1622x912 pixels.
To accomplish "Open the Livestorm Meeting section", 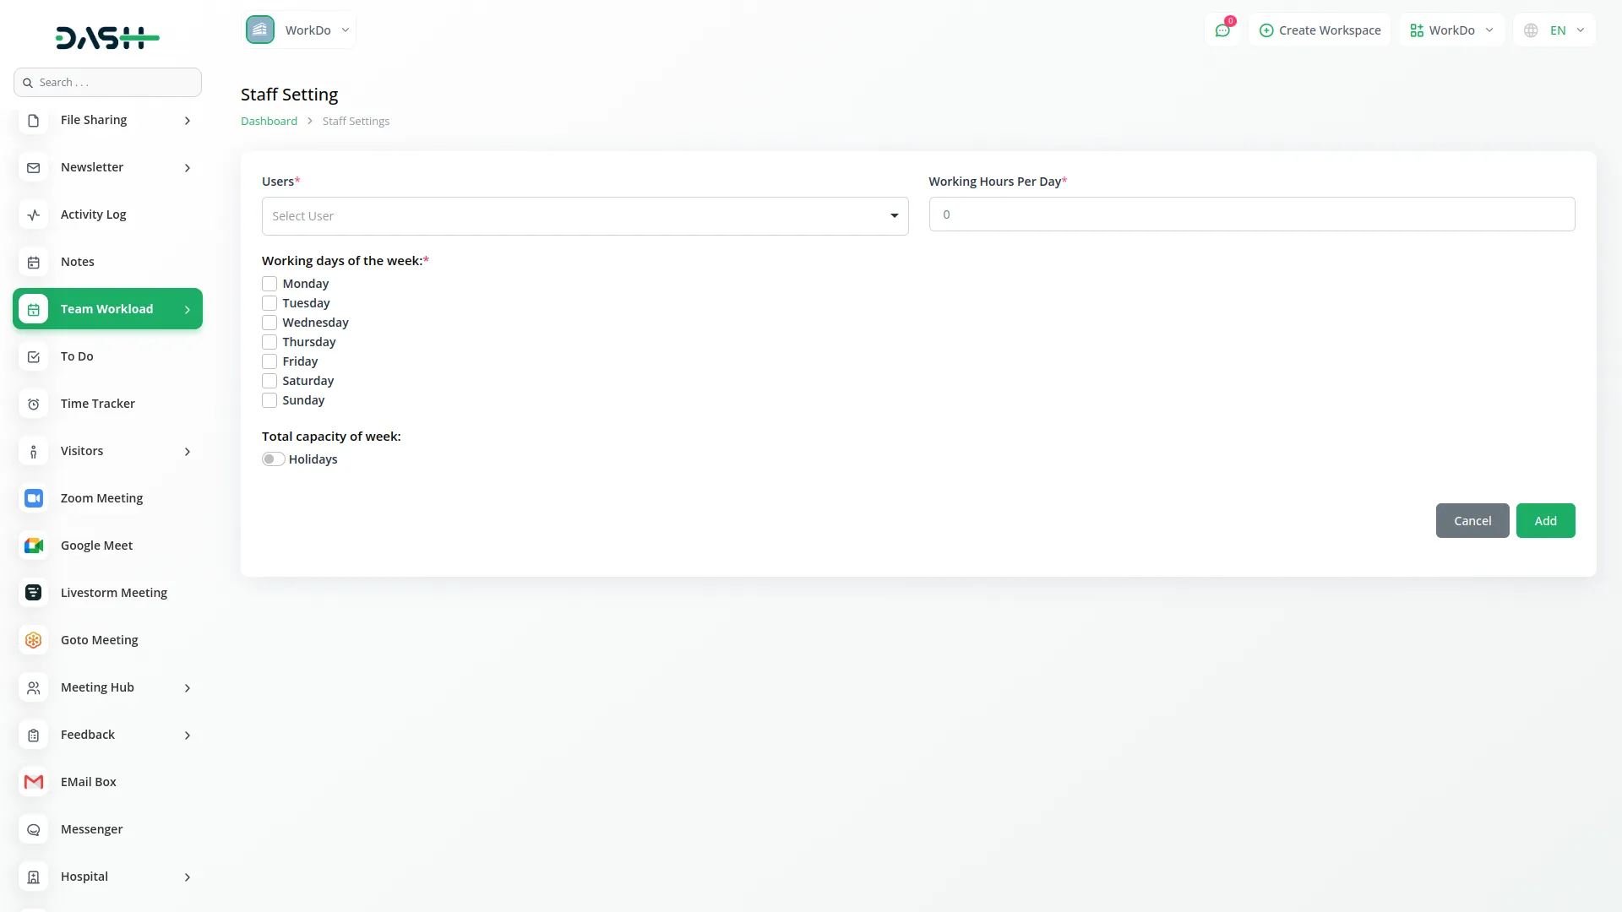I will coord(113,592).
